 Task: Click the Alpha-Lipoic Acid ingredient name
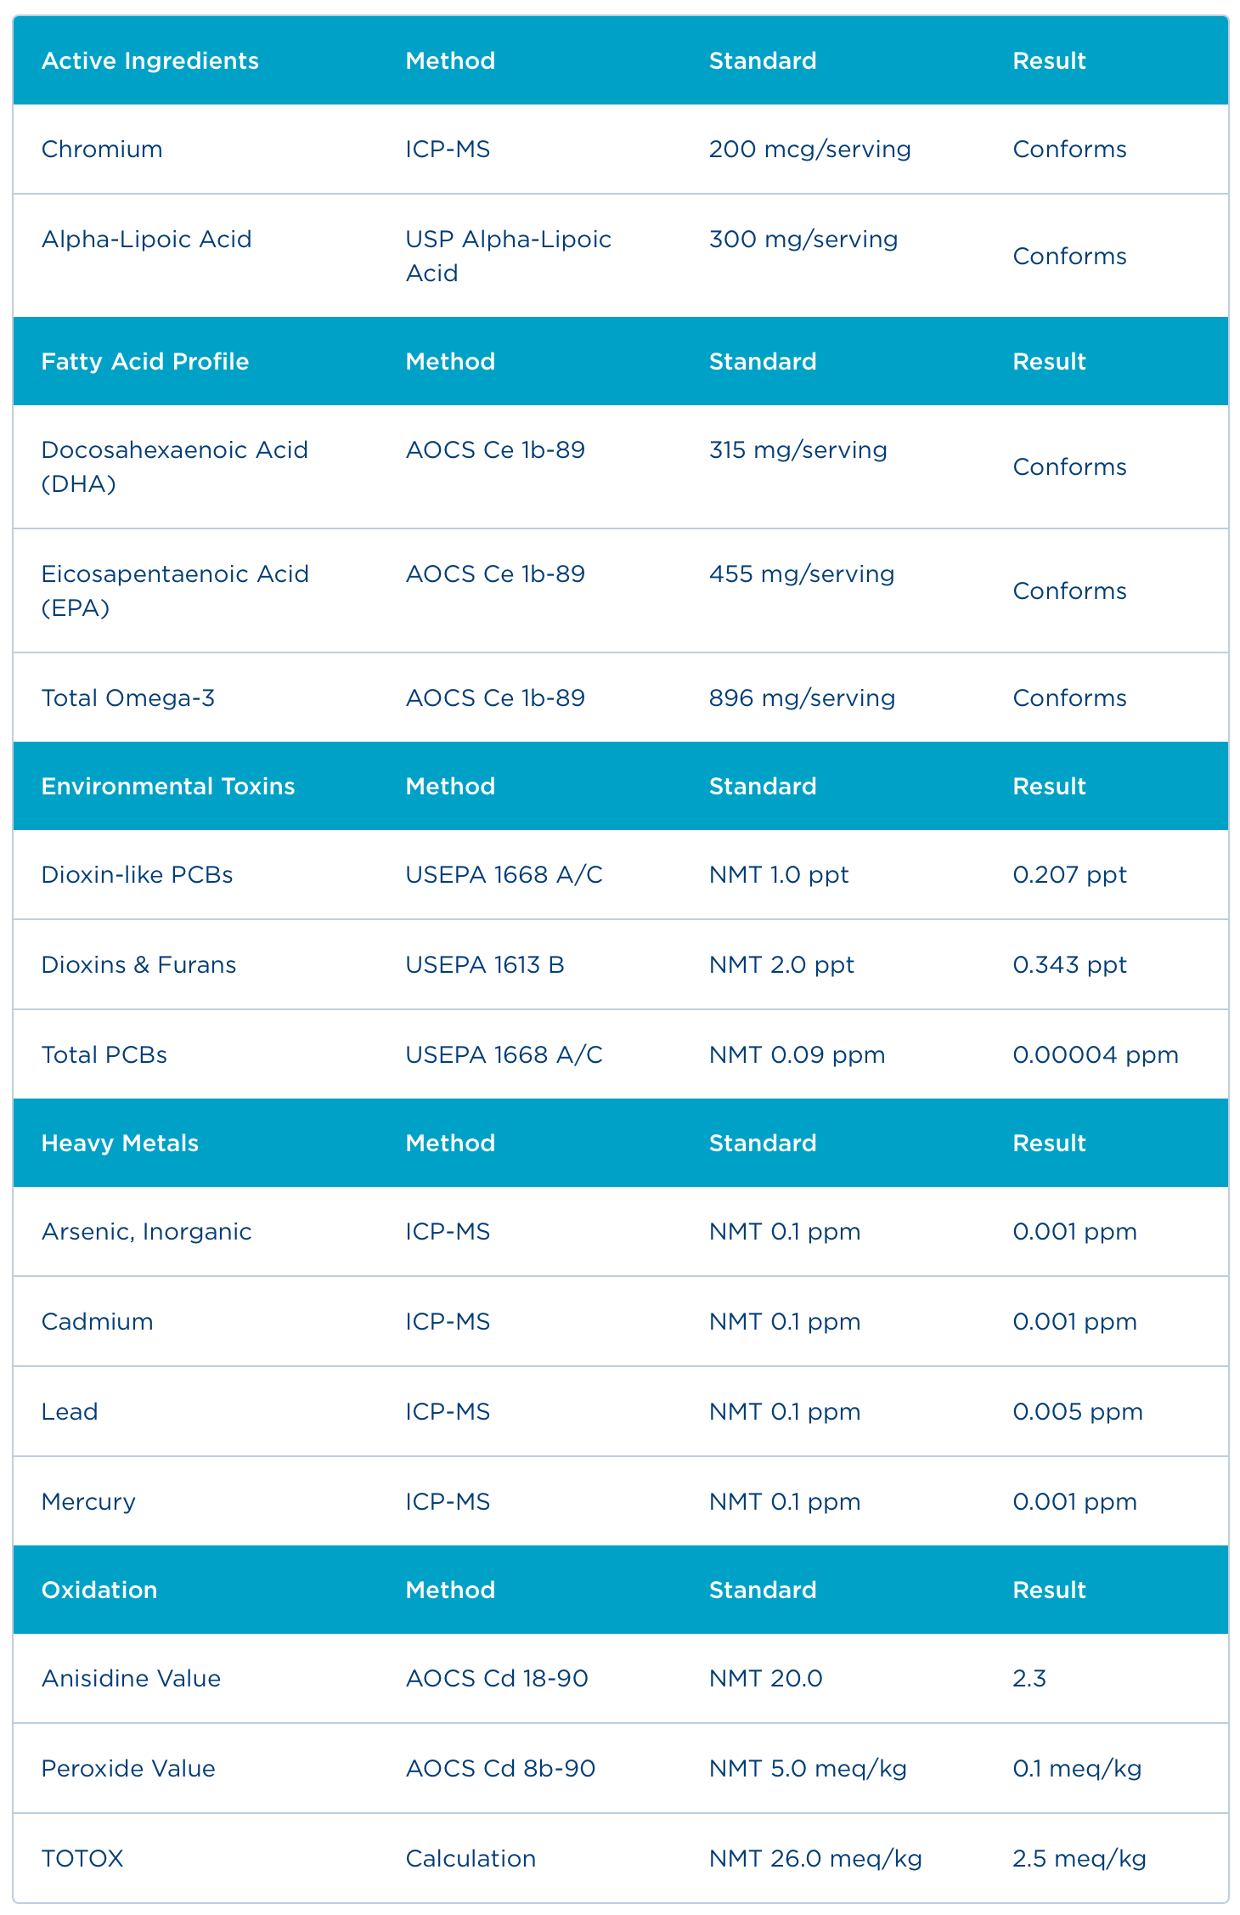click(146, 240)
